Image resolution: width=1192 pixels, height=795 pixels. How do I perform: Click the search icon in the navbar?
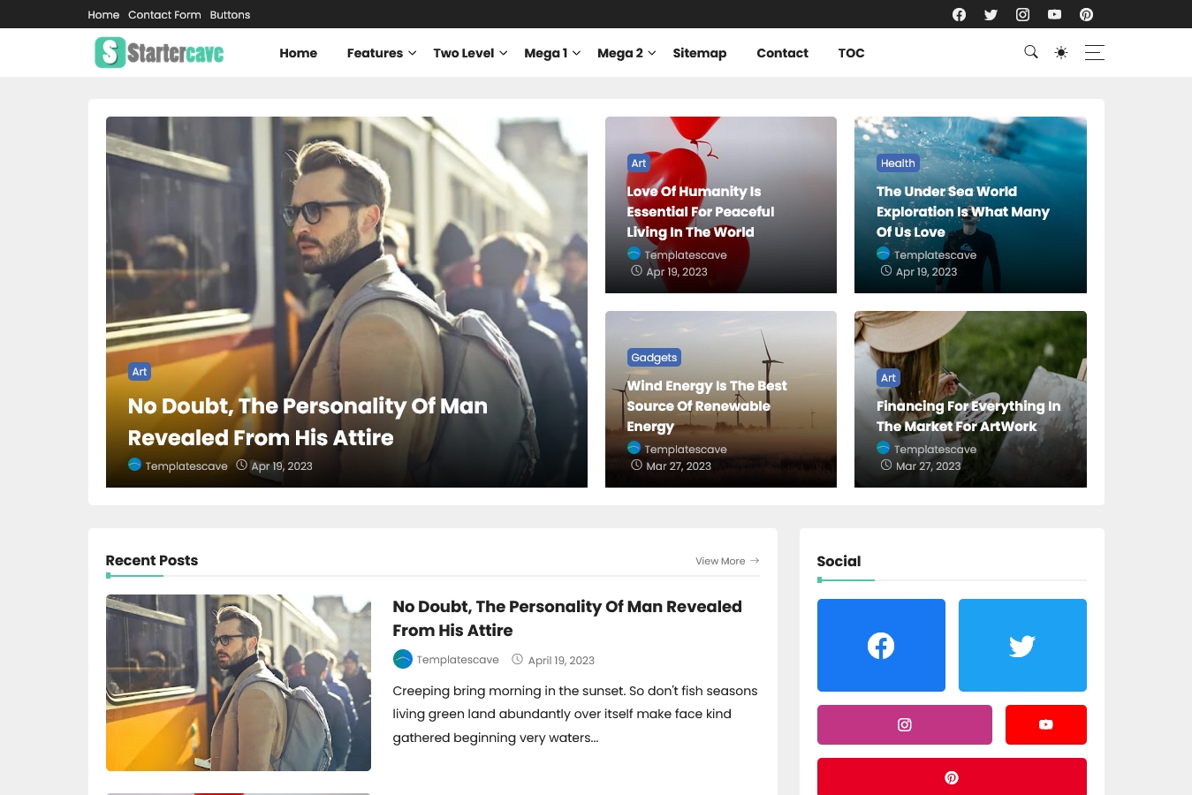click(x=1030, y=53)
